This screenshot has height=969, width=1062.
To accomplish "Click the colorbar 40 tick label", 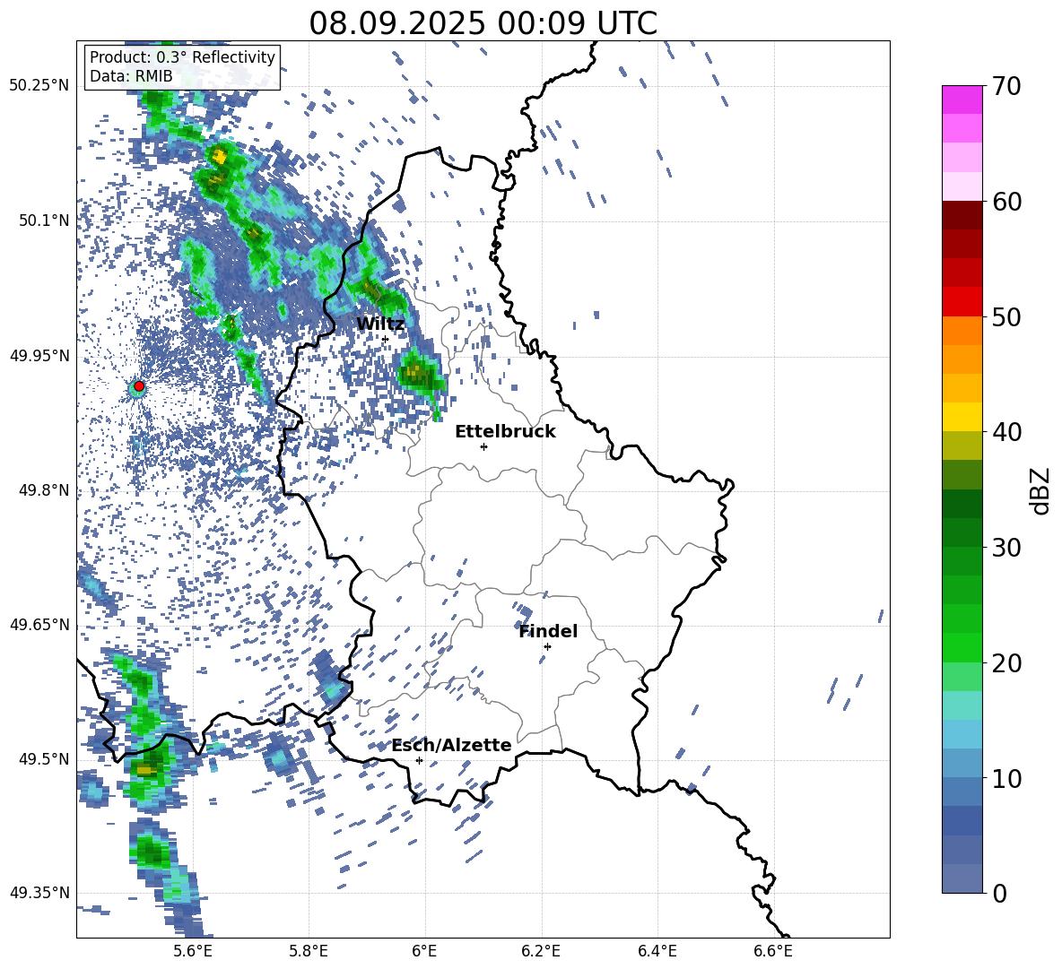I will [1006, 432].
